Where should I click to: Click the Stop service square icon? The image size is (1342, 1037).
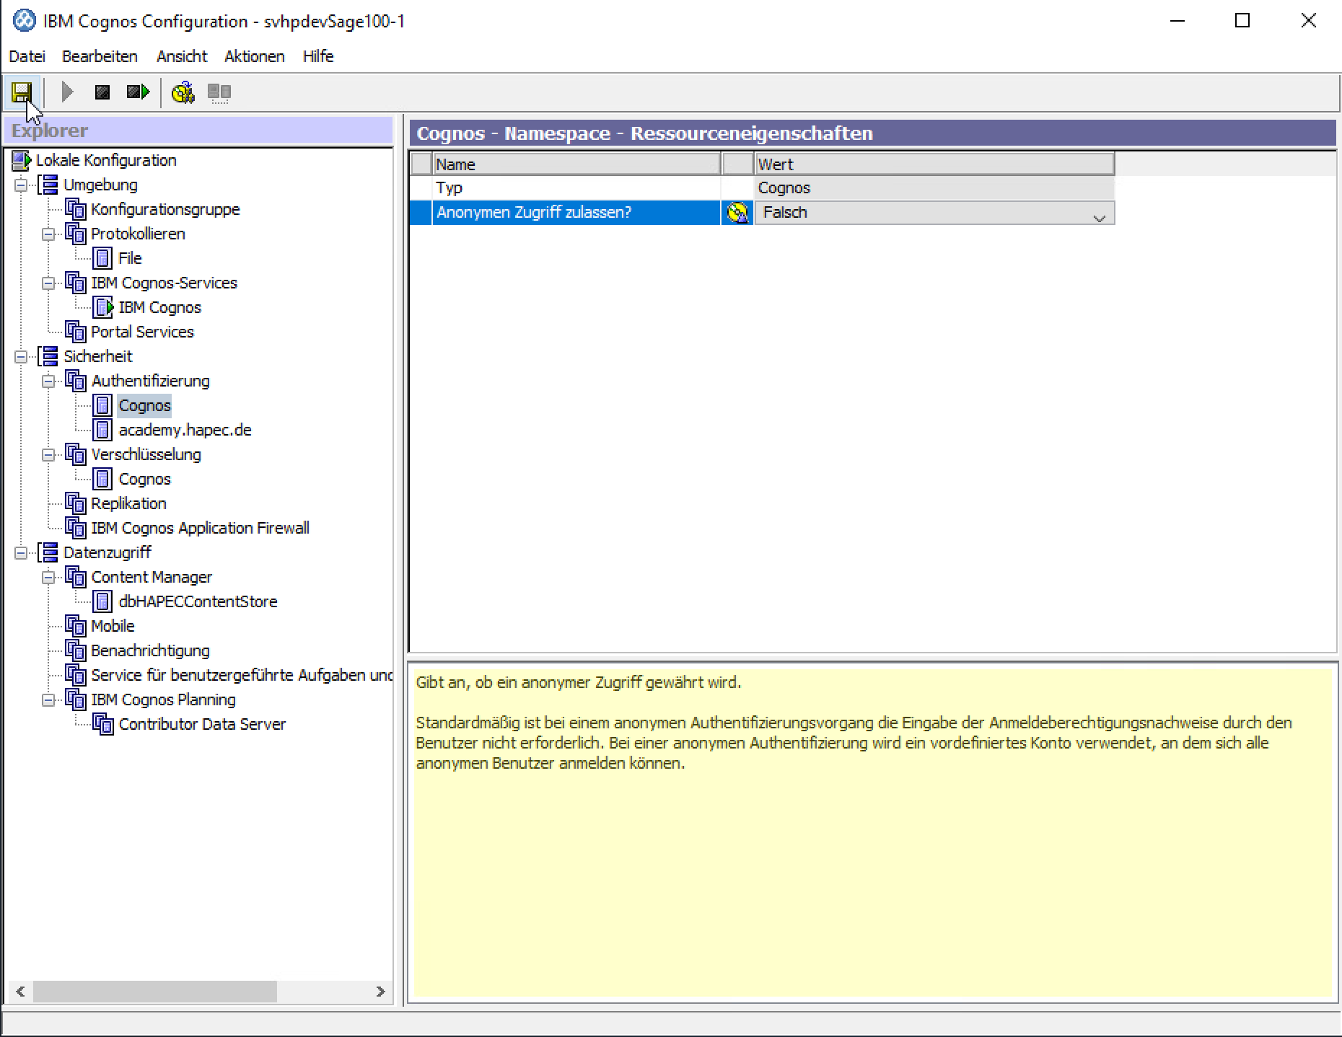102,92
